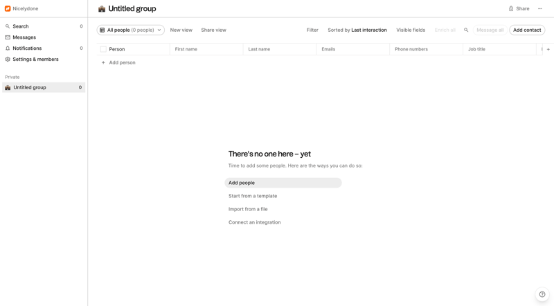Viewport: 554px width, 306px height.
Task: Open the more options ellipsis menu
Action: tap(540, 8)
